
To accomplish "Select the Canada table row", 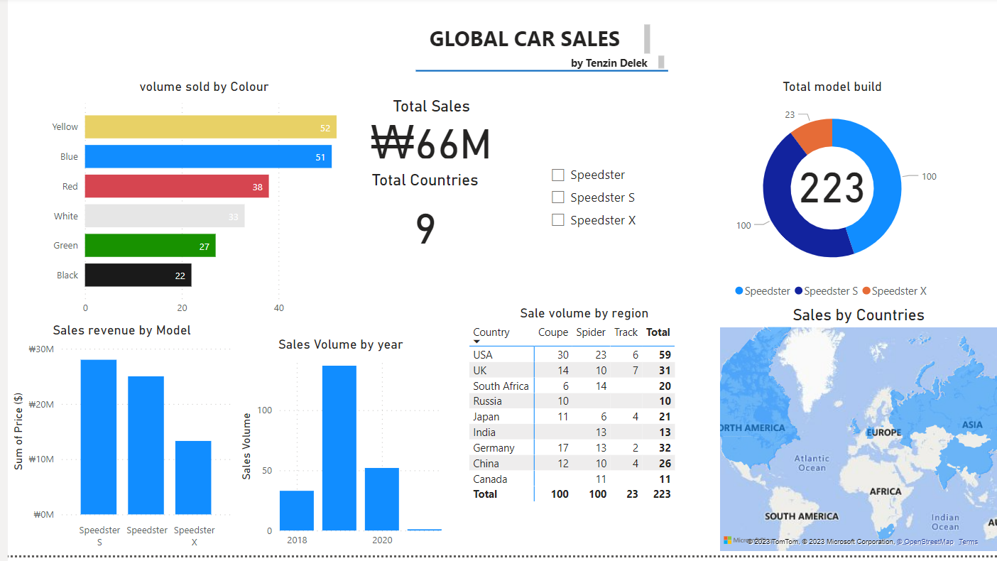I will coord(573,479).
